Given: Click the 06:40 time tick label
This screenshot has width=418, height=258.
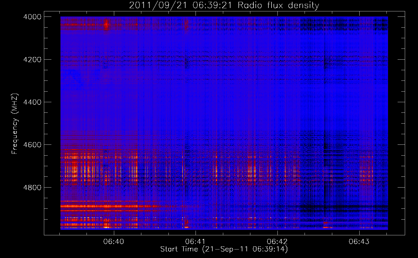Looking at the screenshot, I should tap(114, 241).
